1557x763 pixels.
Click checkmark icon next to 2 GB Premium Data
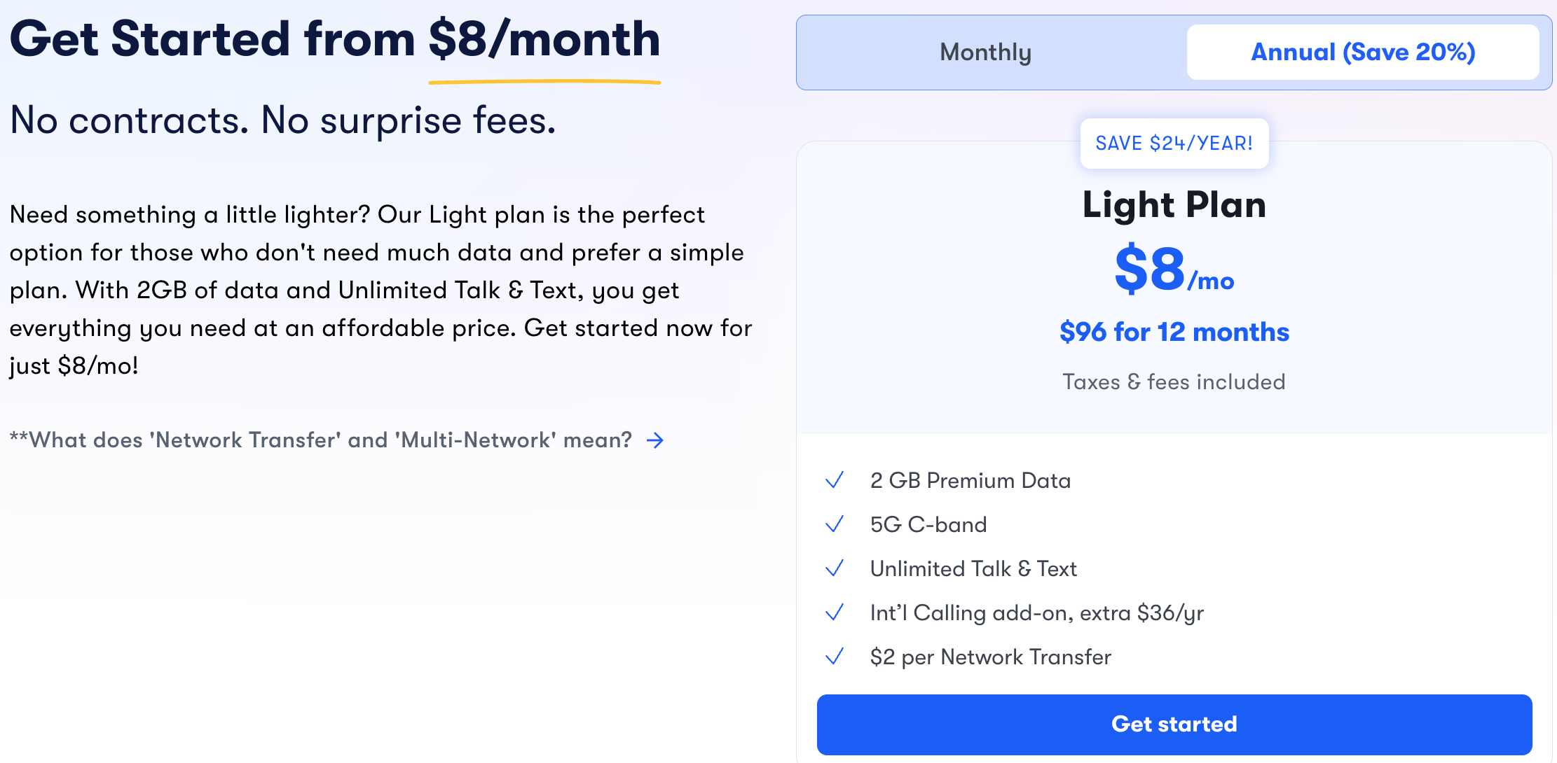click(x=834, y=480)
